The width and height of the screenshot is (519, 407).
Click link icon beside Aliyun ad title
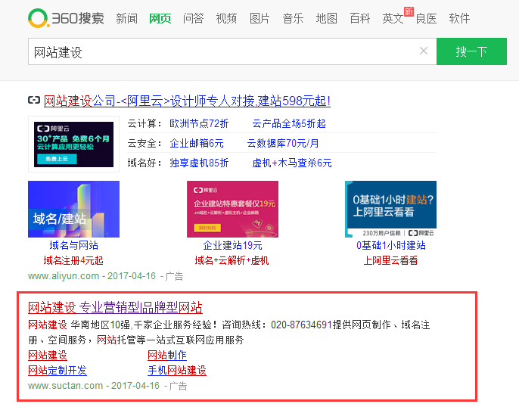(x=33, y=101)
